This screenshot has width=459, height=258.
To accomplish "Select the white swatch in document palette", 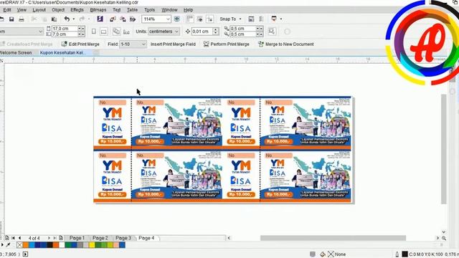I will pyautogui.click(x=62, y=245).
